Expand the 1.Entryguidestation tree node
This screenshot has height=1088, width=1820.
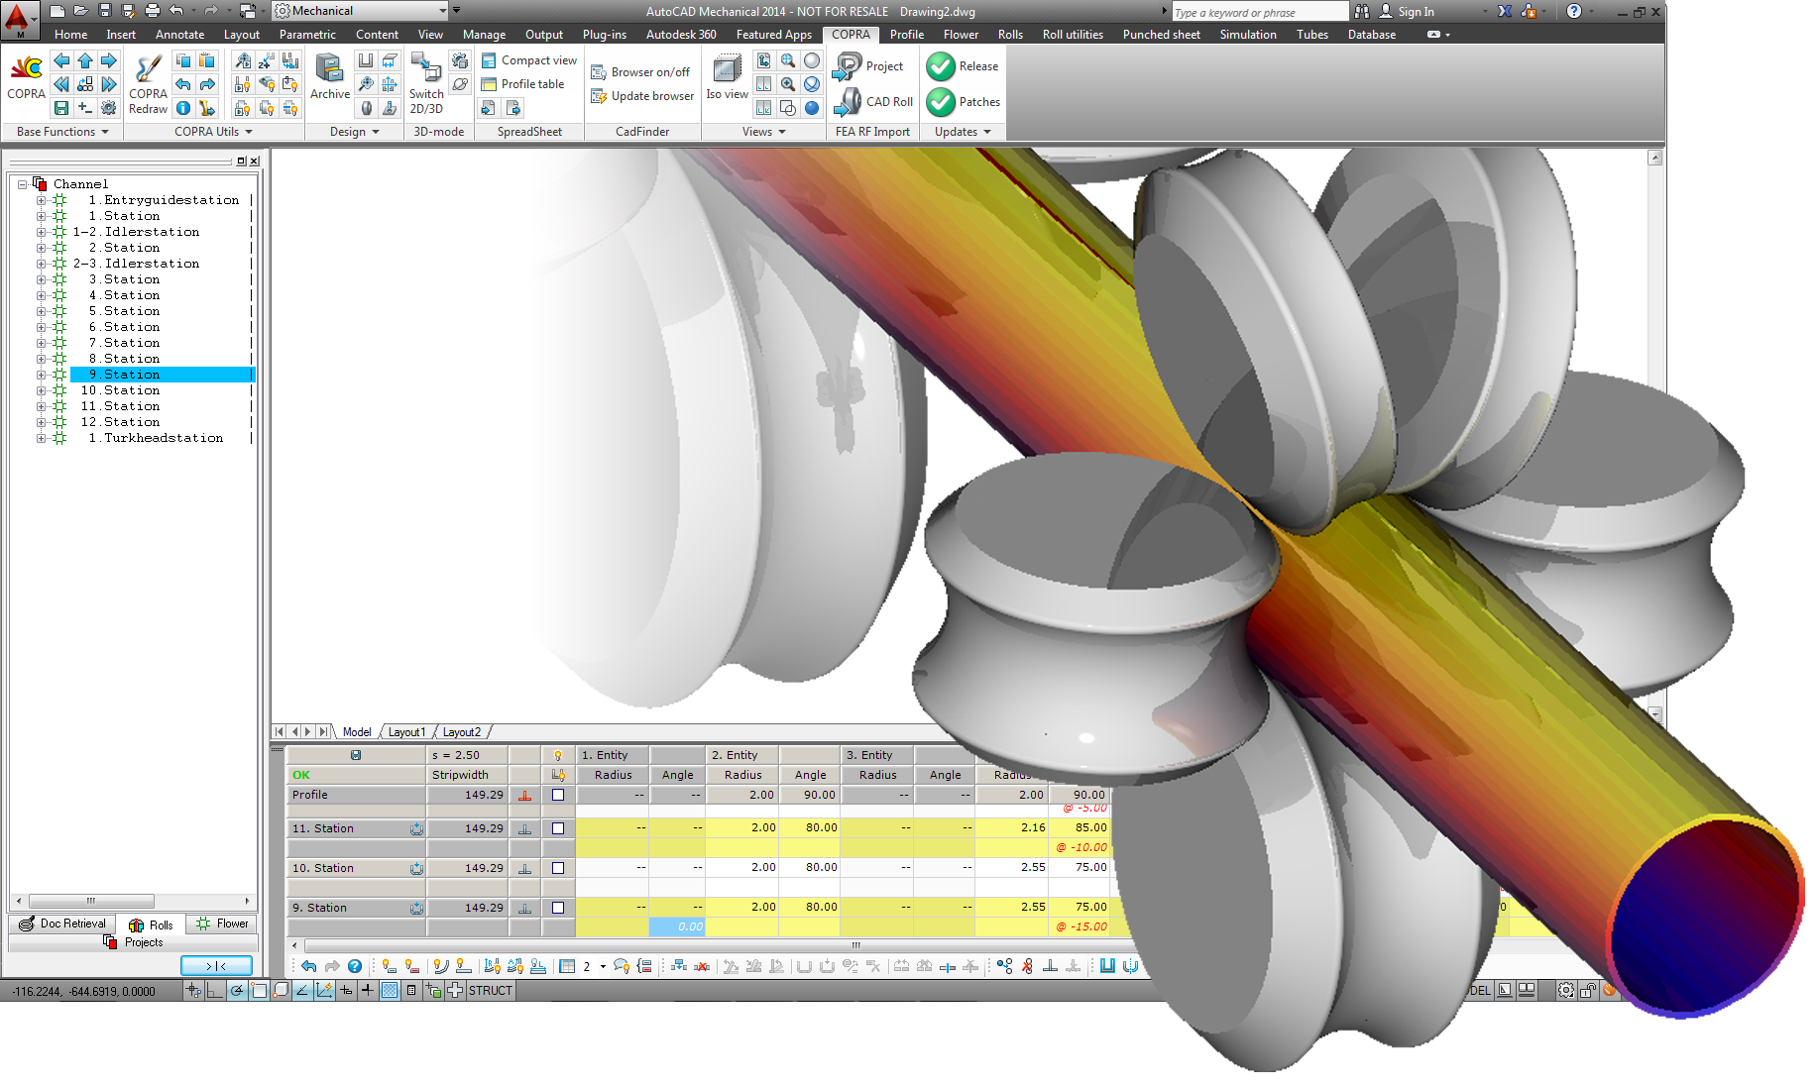pos(42,200)
